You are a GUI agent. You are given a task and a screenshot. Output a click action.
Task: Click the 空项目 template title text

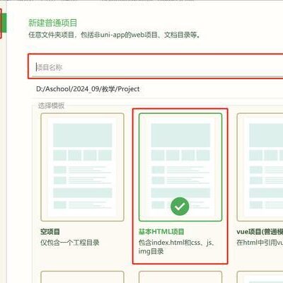50,231
